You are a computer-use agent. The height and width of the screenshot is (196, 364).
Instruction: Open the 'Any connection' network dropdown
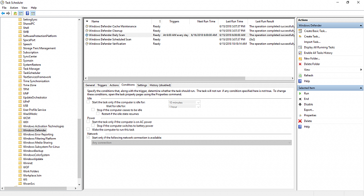(191, 143)
